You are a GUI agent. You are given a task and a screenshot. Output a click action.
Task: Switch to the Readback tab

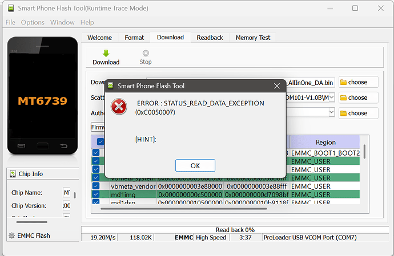210,38
